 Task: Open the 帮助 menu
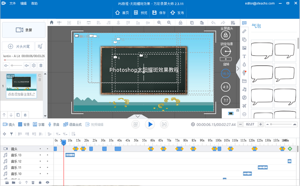coord(34,3)
